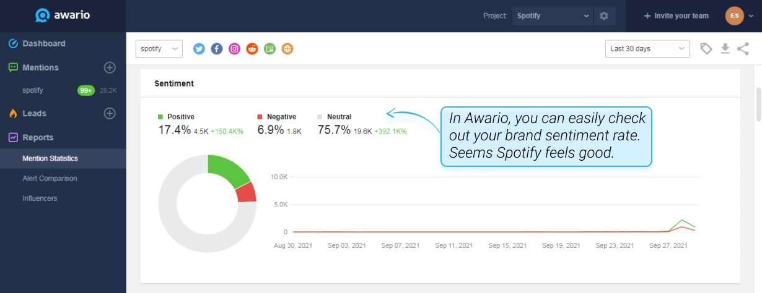Toggle Negative sentiment legend
The image size is (762, 293).
coord(276,116)
